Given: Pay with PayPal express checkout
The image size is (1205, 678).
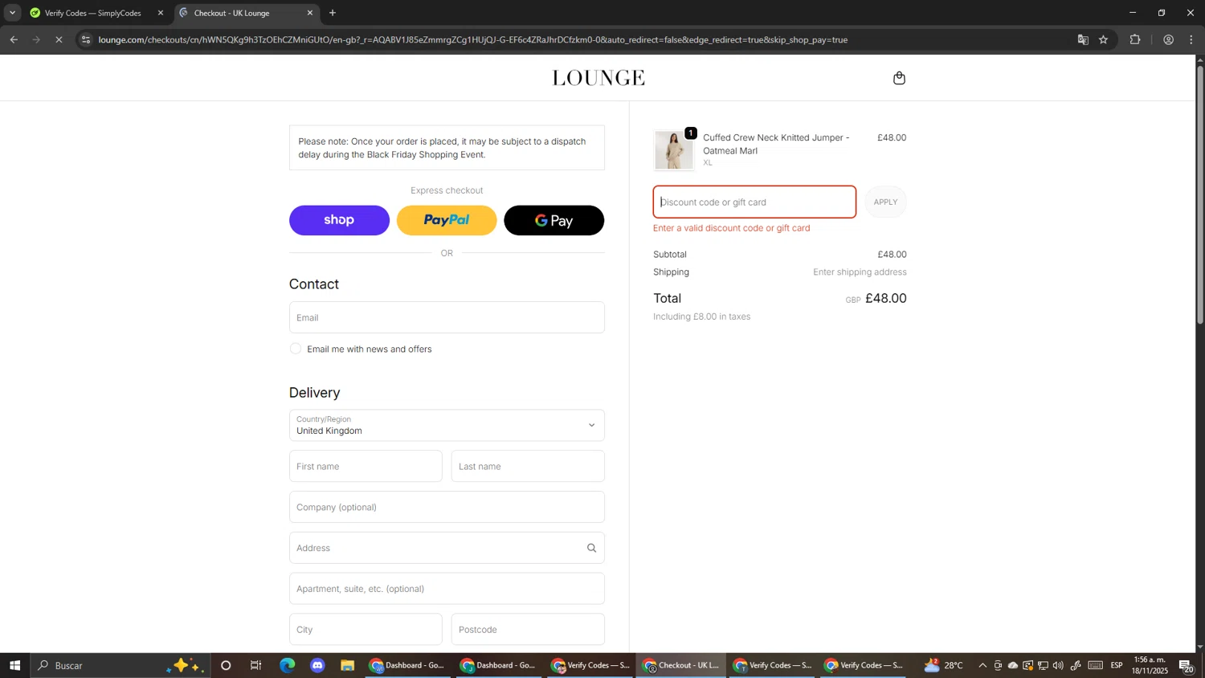Looking at the screenshot, I should pyautogui.click(x=447, y=220).
